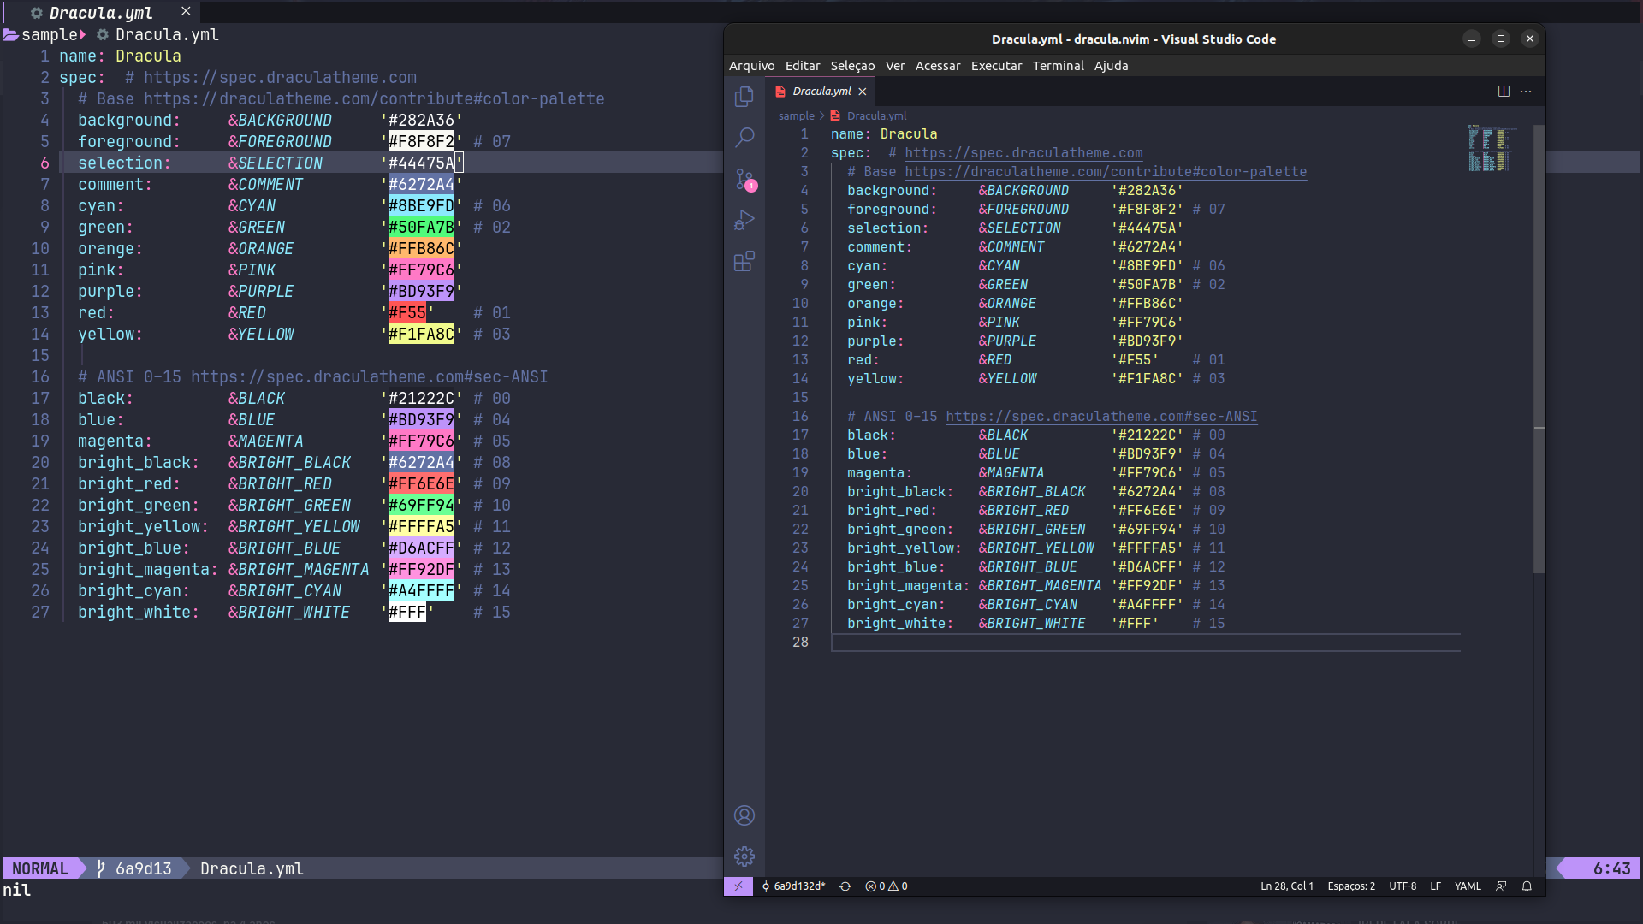Click the '#282A36' value in VS Code
This screenshot has width=1643, height=924.
click(x=1147, y=191)
